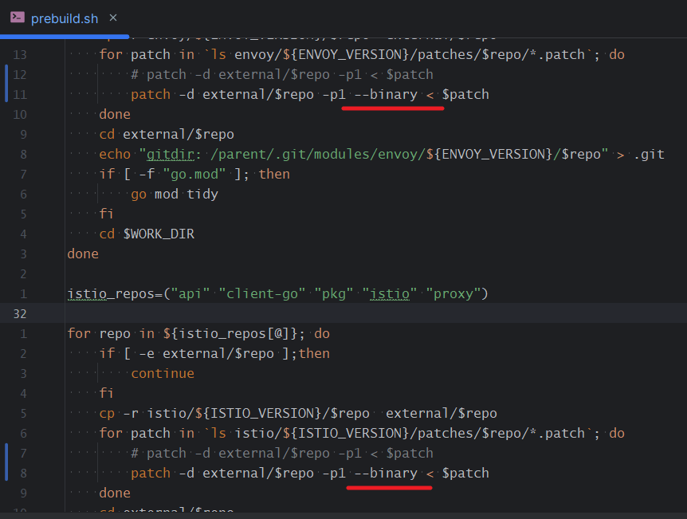This screenshot has height=519, width=687.
Task: Click the horizontal scrollbar at the editor bottom
Action: click(343, 515)
